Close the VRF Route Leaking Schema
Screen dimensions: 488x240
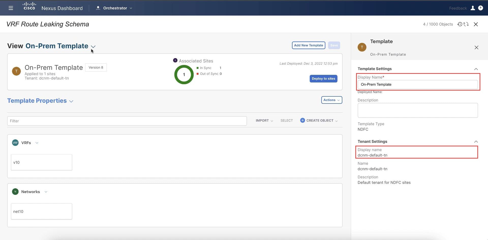coord(476,24)
